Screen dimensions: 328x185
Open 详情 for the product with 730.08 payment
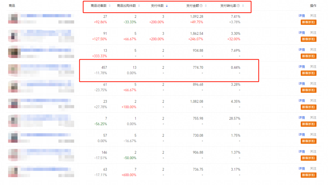[301, 135]
